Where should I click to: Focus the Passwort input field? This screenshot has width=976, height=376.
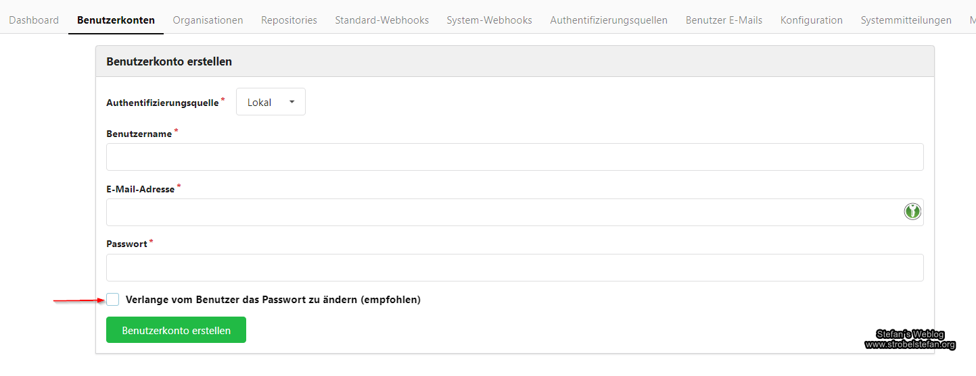click(x=514, y=267)
